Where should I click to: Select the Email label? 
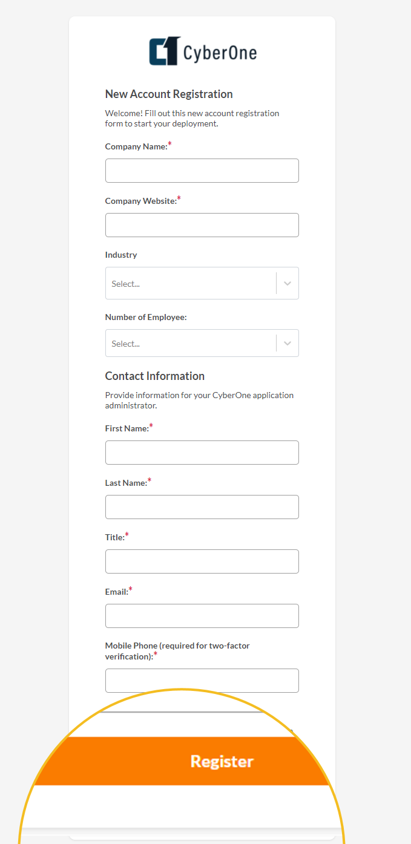pos(119,591)
